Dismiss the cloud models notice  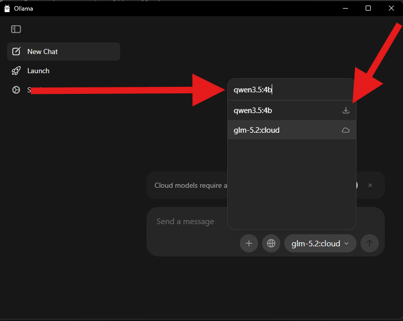[370, 185]
